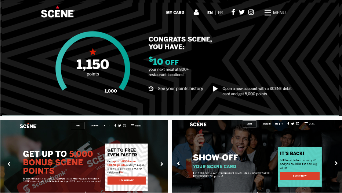
Task: Click the LEARN MORE red button
Action: tap(127, 181)
